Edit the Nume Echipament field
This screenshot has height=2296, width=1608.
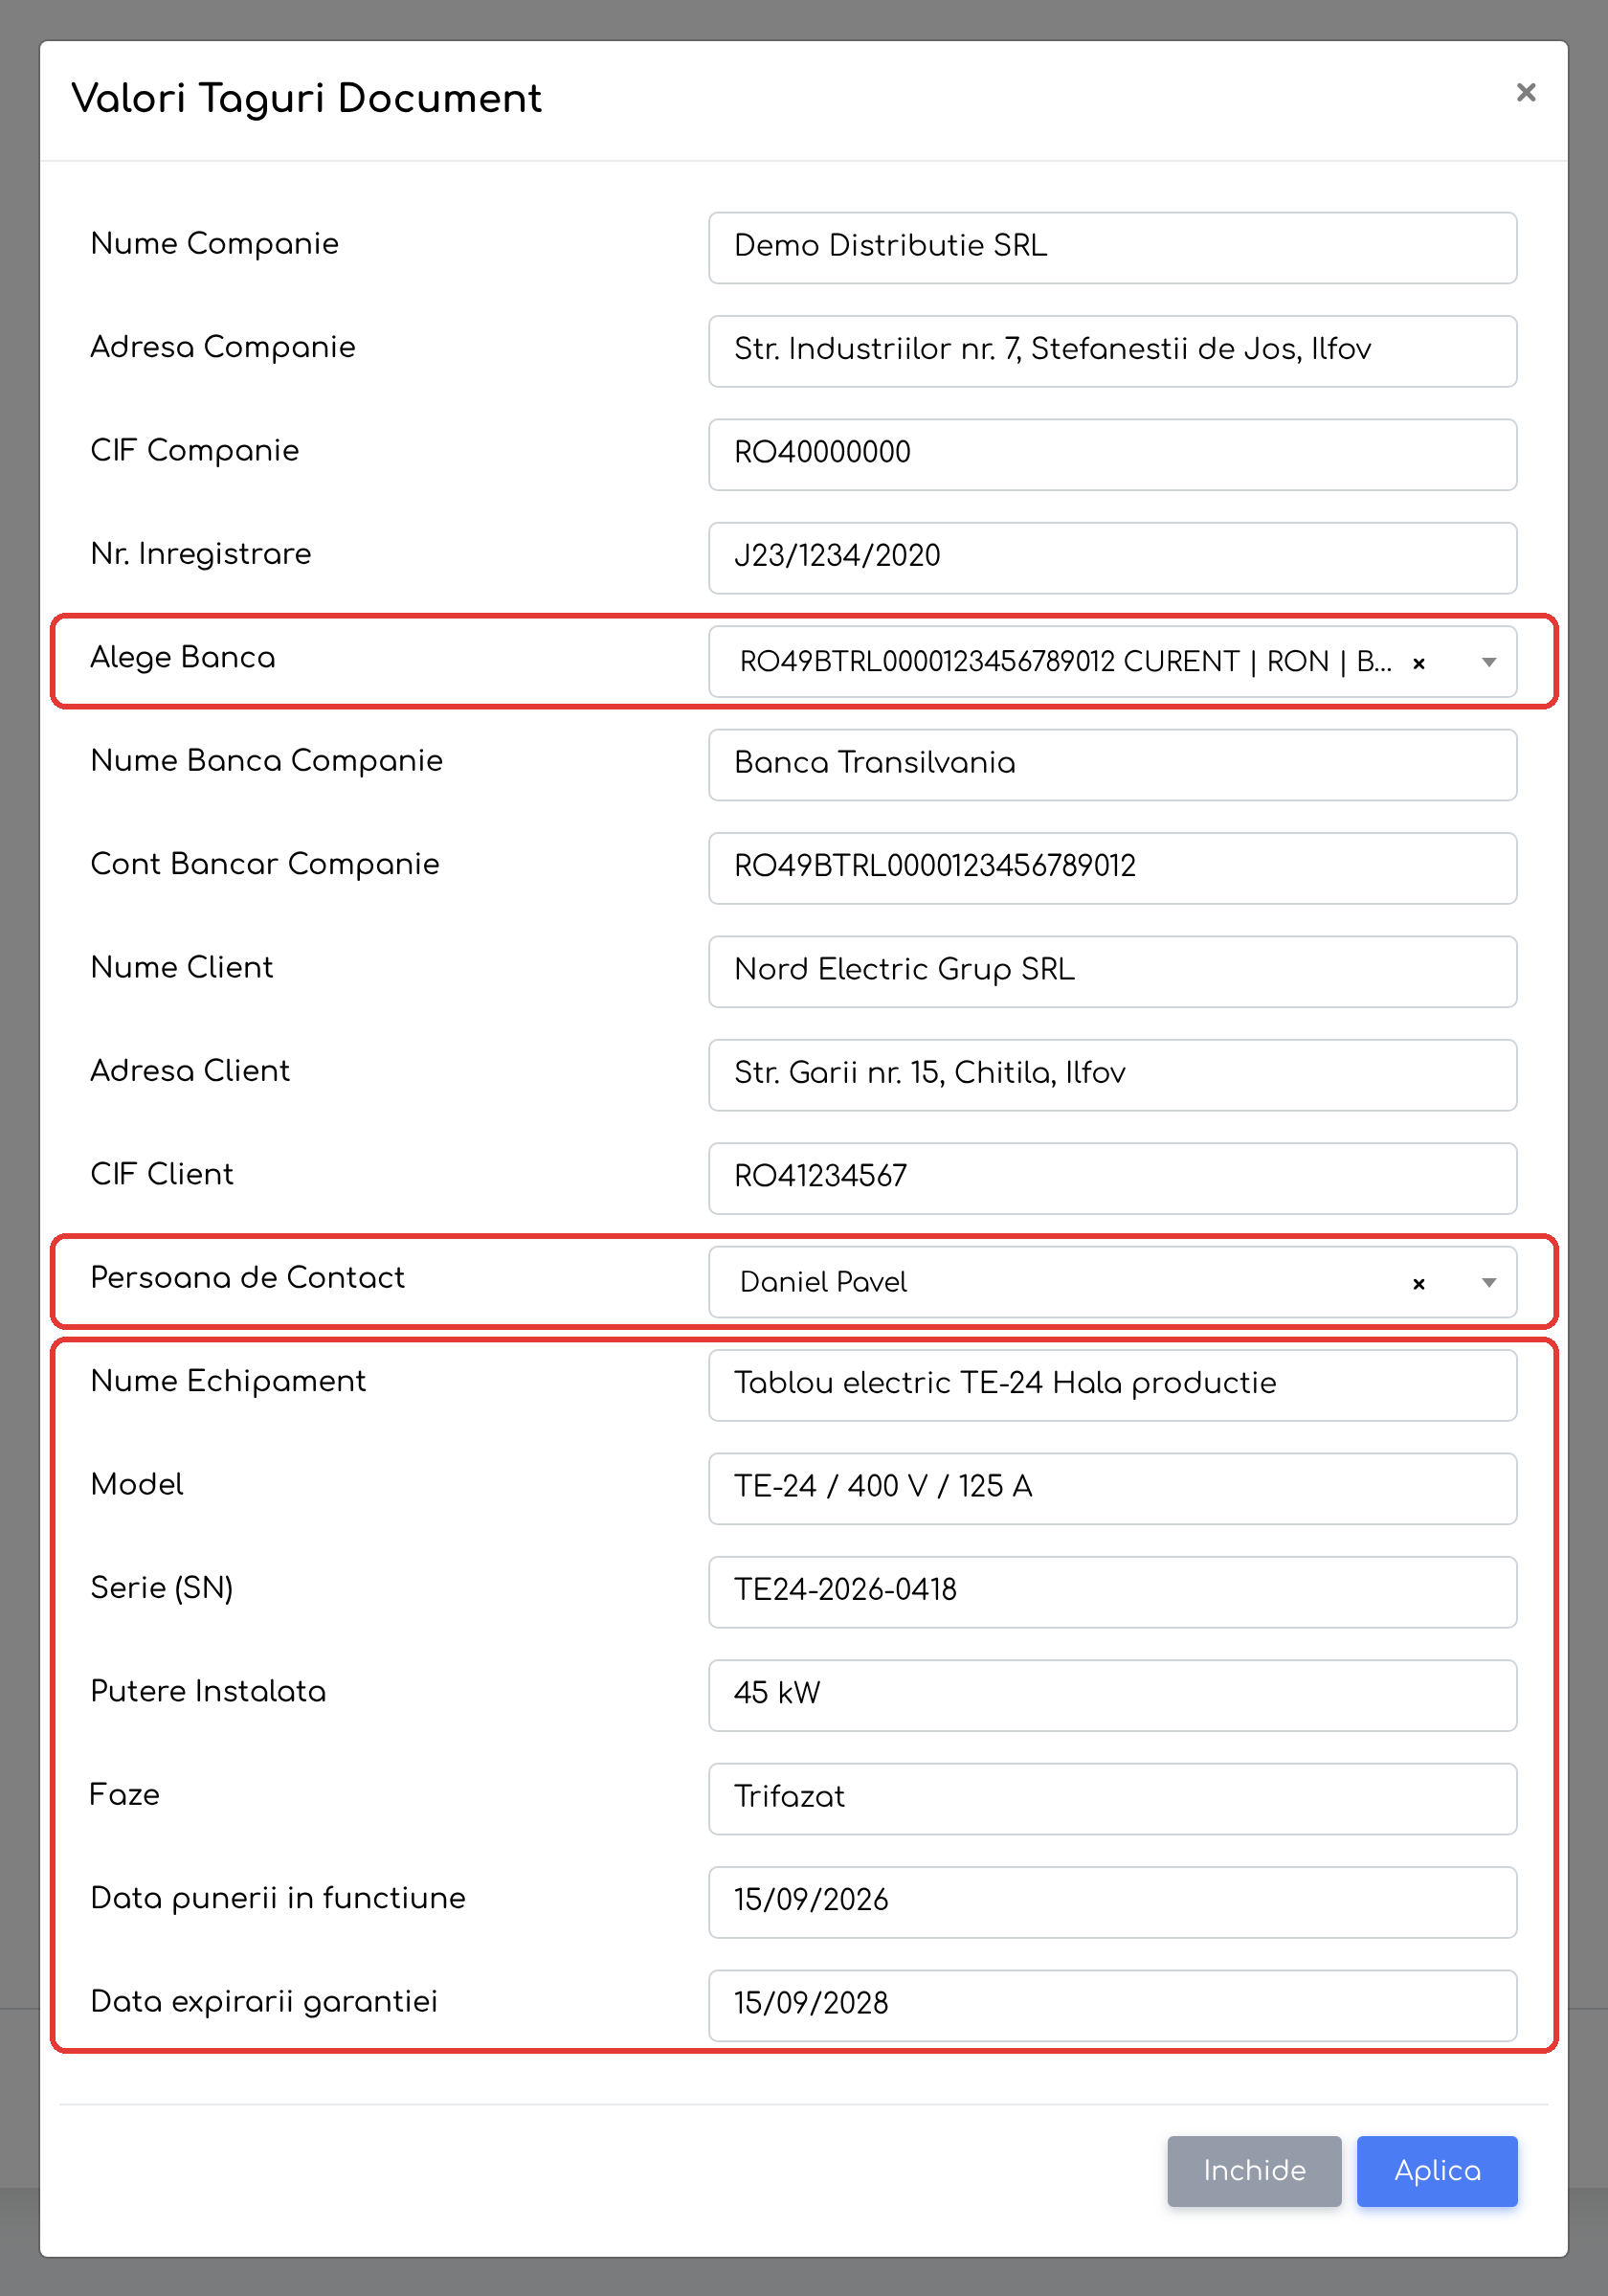tap(1112, 1385)
